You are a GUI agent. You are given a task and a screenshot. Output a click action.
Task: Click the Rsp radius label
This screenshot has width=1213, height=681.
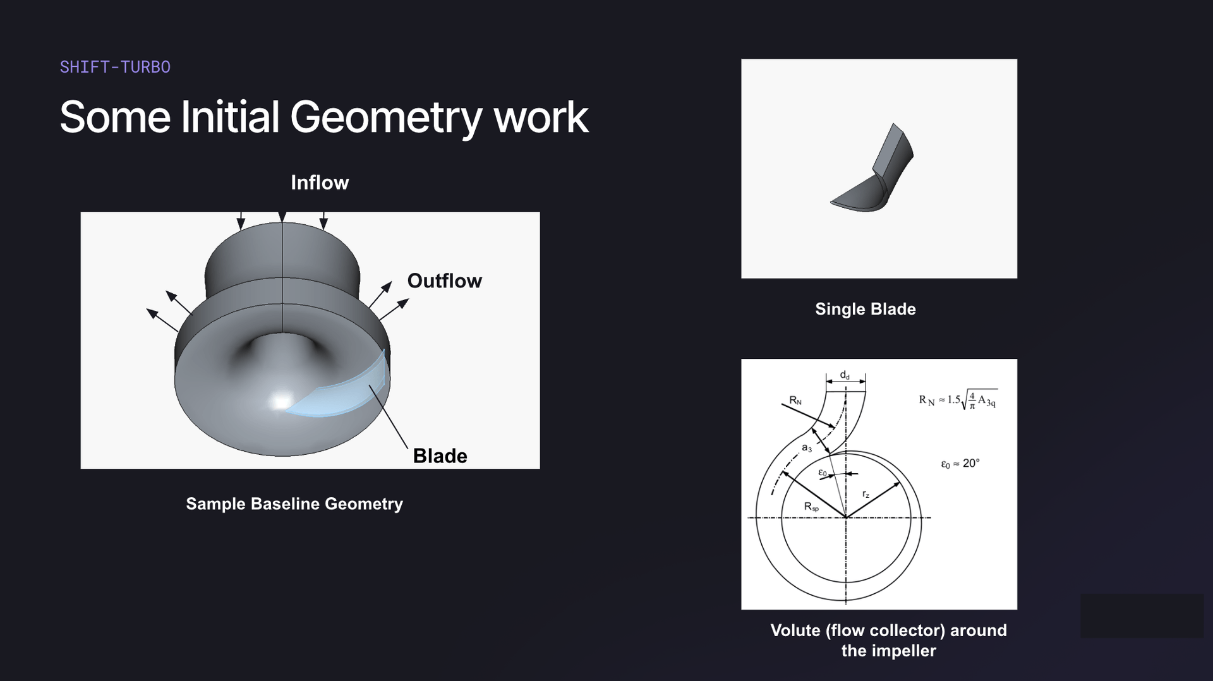coord(811,507)
